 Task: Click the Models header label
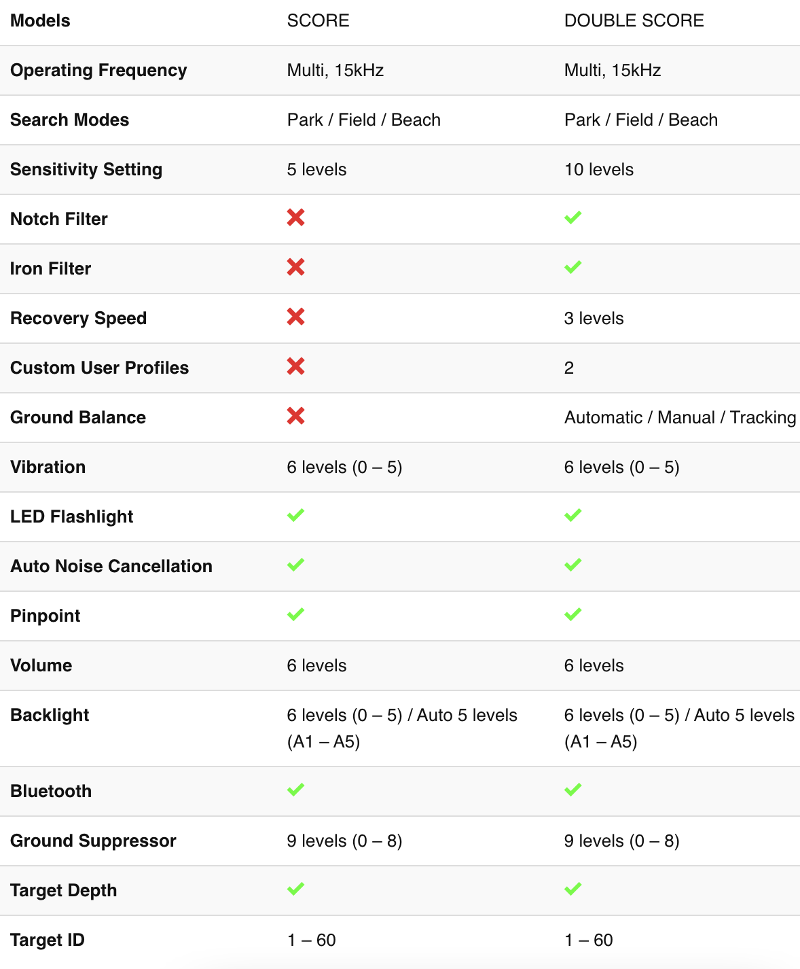[40, 20]
